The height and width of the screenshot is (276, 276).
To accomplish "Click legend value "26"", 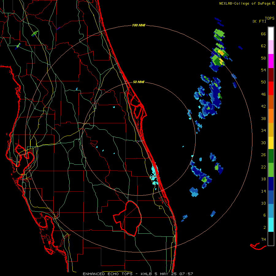I will (x=263, y=155).
